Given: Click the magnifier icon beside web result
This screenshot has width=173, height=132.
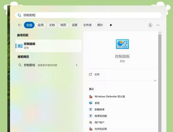Looking at the screenshot, I should click(x=20, y=65).
